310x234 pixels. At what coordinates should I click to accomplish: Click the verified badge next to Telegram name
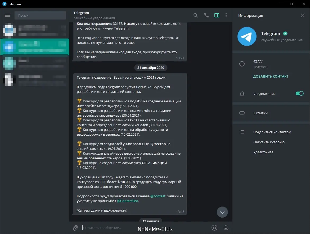click(x=285, y=34)
